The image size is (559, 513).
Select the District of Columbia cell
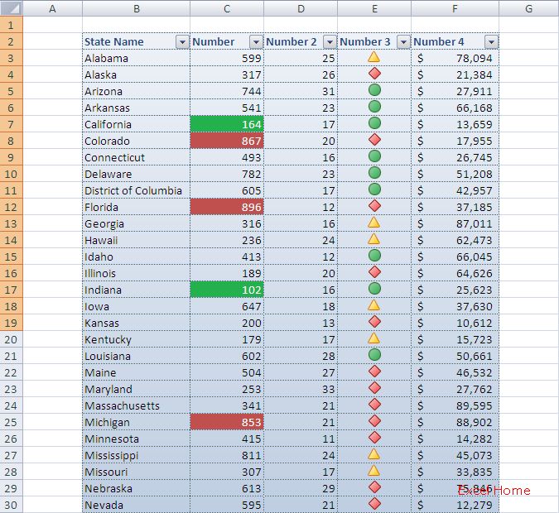136,190
